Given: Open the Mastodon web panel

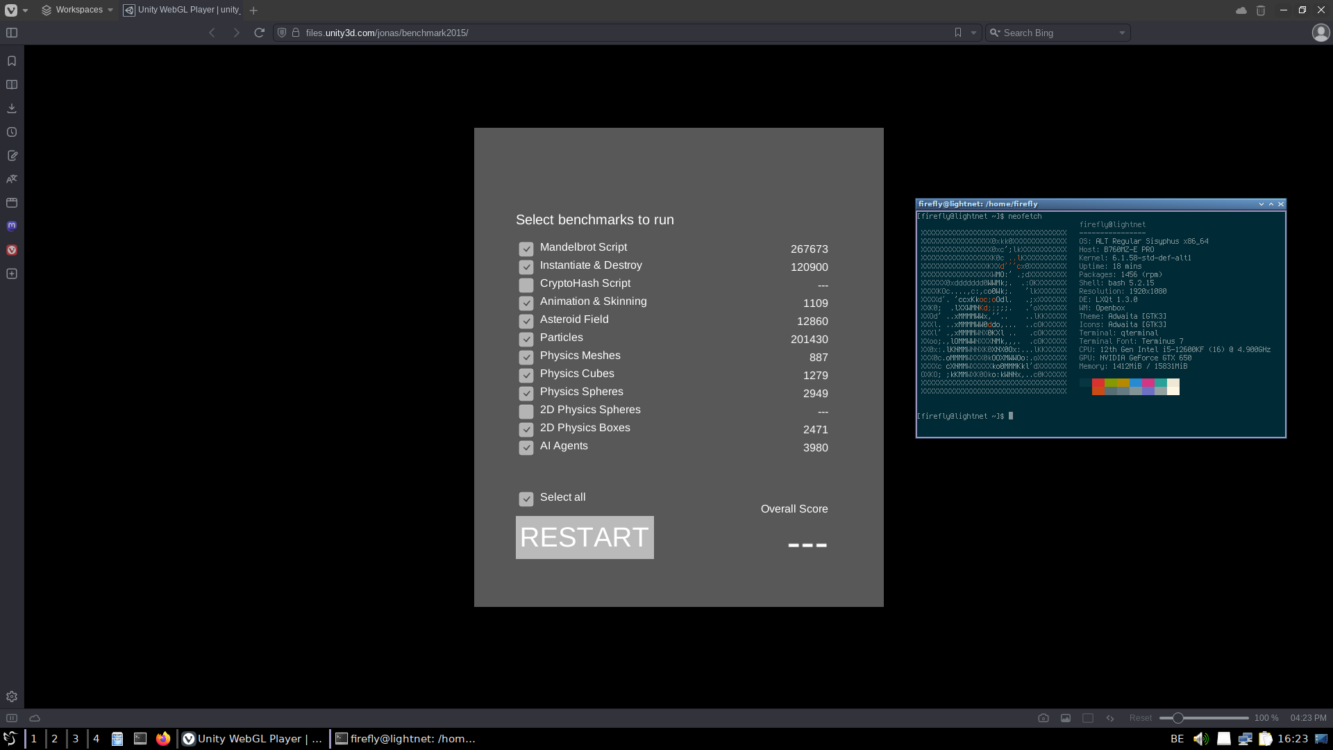Looking at the screenshot, I should click(x=12, y=226).
